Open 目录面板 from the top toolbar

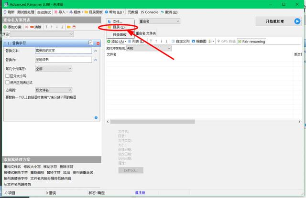(x=94, y=12)
